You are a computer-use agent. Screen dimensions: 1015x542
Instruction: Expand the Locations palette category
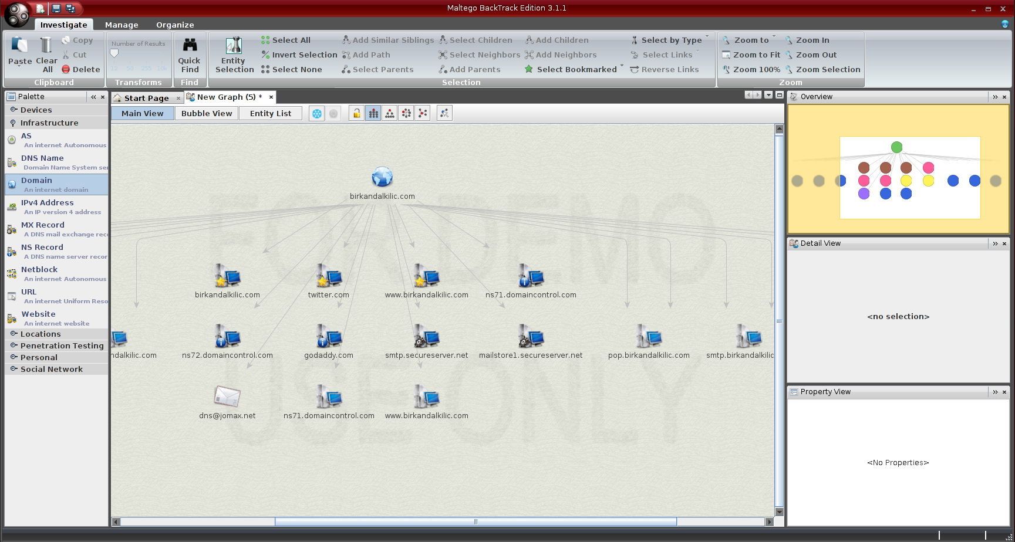pos(56,334)
